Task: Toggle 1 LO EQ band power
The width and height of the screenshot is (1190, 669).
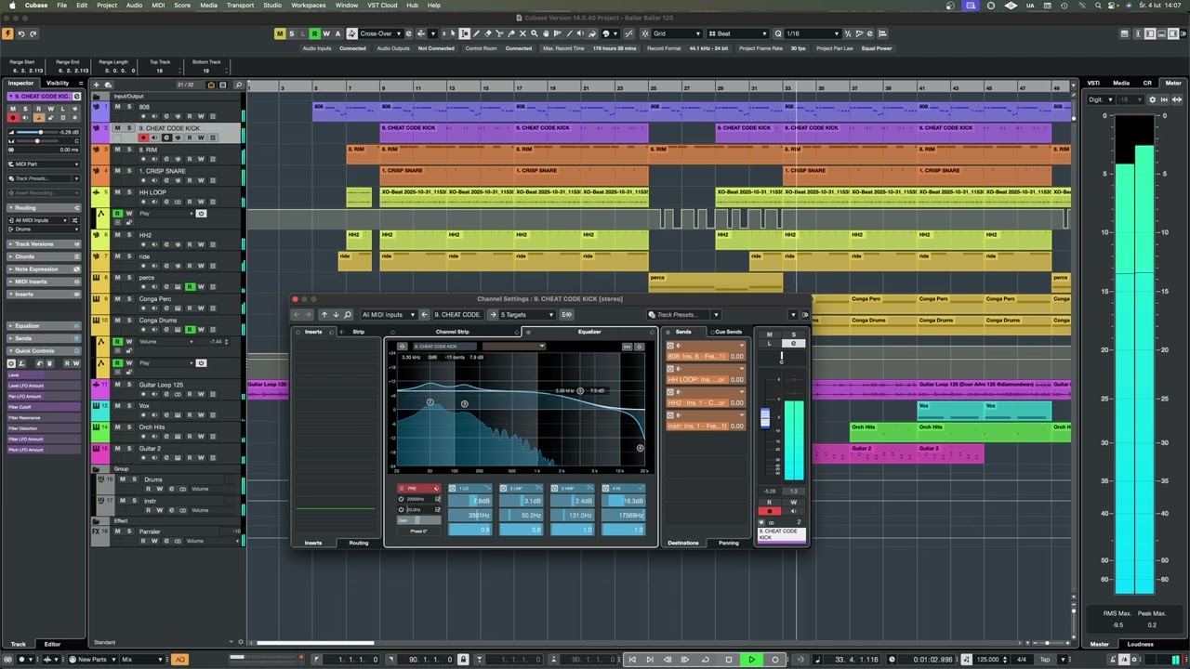Action: (452, 488)
